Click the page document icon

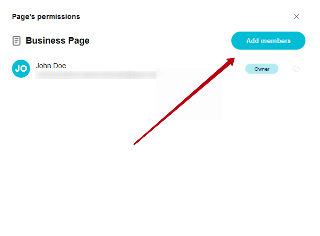click(x=17, y=41)
